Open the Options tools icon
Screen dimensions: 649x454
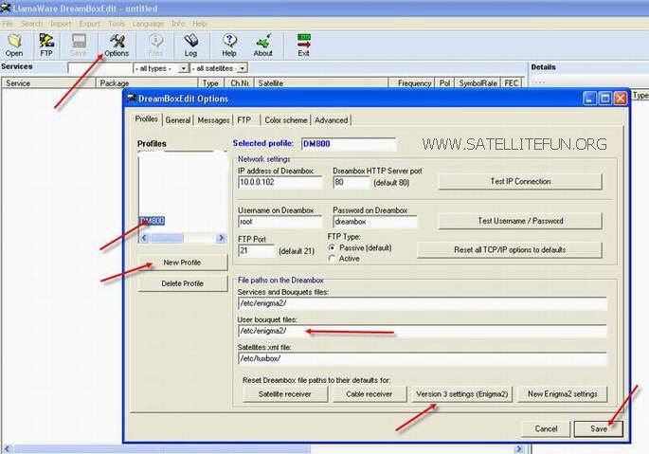117,45
